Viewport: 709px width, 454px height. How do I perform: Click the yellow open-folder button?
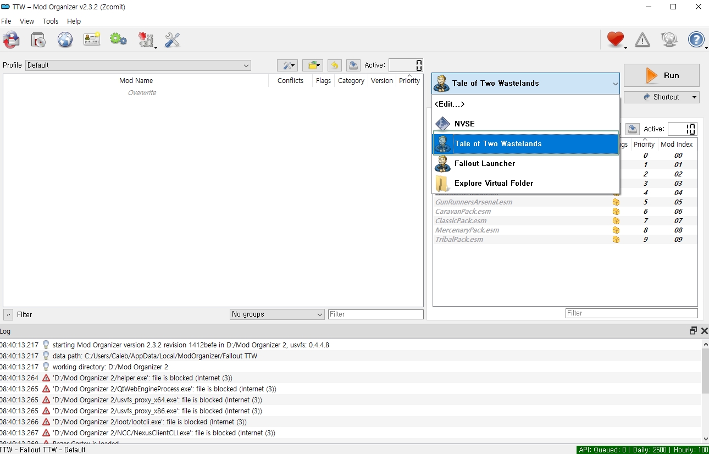[312, 65]
